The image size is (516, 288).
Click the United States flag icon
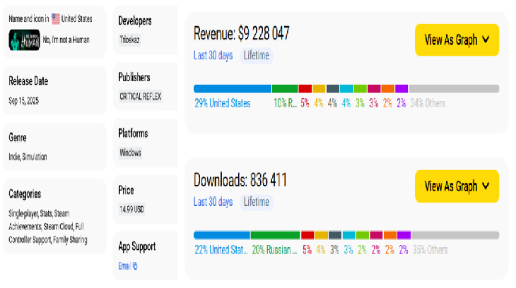(x=56, y=19)
